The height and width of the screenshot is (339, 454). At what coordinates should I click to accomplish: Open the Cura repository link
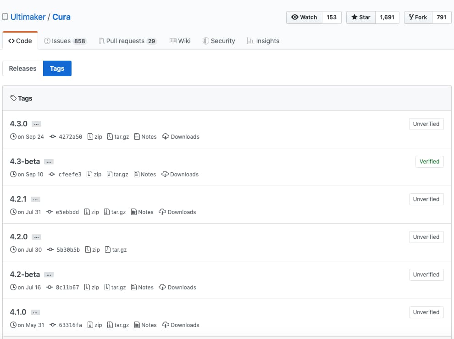pyautogui.click(x=61, y=17)
